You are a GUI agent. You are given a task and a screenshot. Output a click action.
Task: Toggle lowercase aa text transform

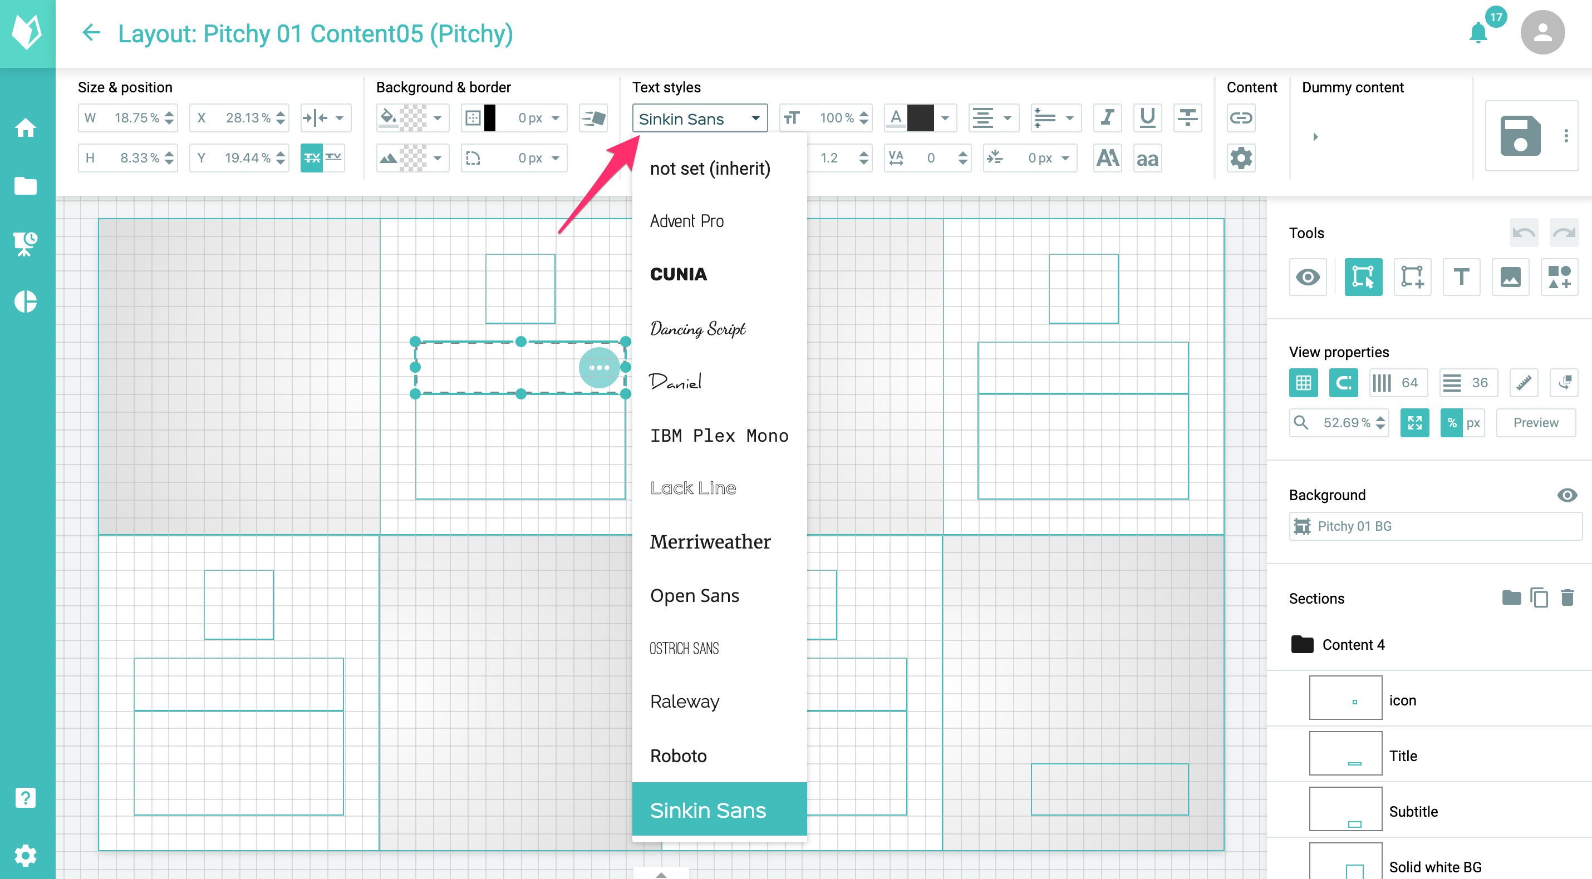pyautogui.click(x=1147, y=158)
